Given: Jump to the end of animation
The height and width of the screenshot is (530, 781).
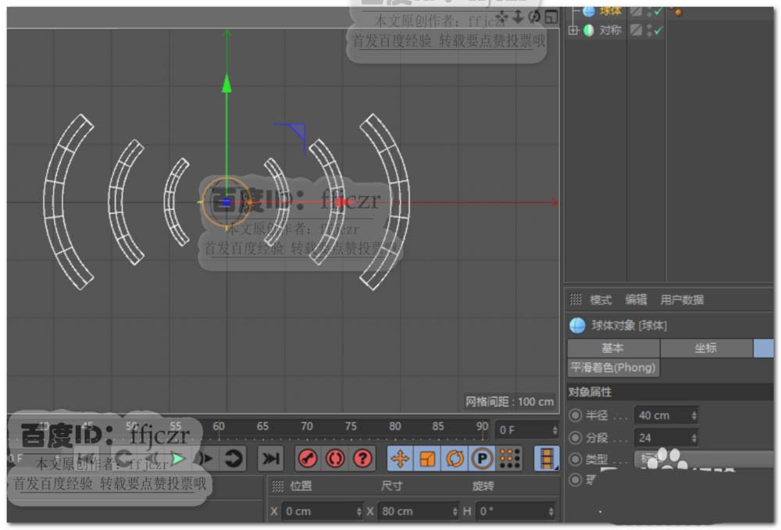Looking at the screenshot, I should click(x=270, y=459).
